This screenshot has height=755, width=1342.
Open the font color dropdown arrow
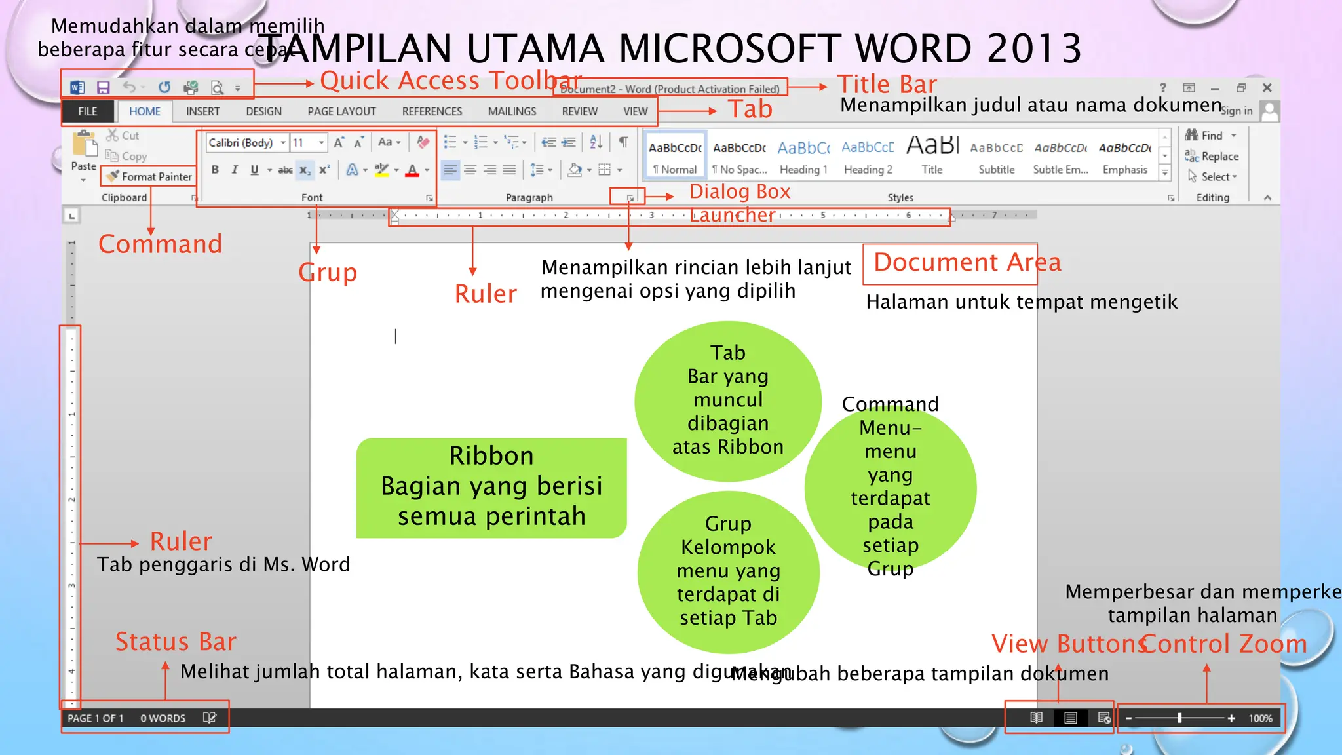pos(427,170)
